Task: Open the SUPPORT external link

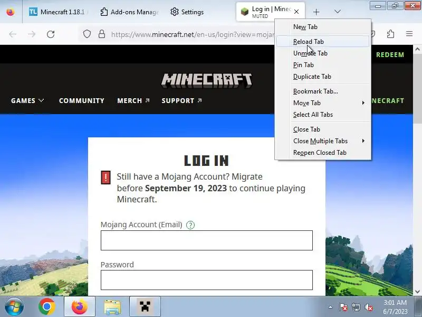Action: click(181, 100)
